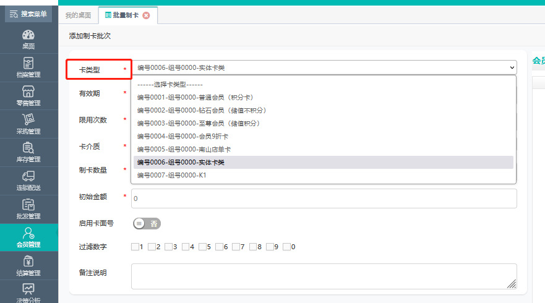Click the 卡类型 field label
This screenshot has width=545, height=303.
click(x=89, y=70)
